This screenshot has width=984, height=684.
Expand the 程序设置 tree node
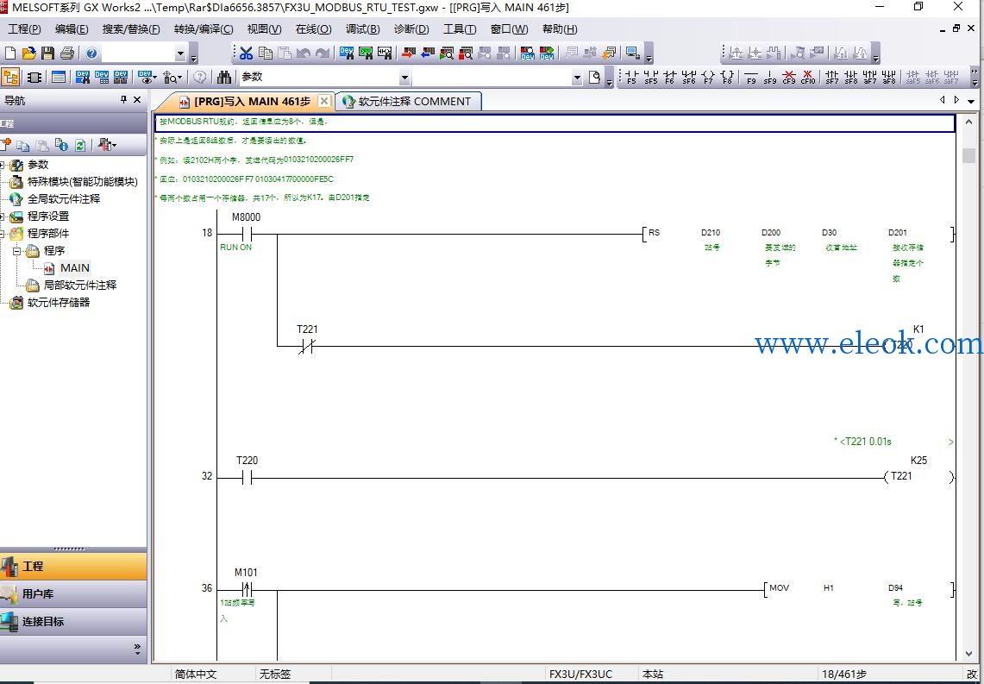coord(3,216)
